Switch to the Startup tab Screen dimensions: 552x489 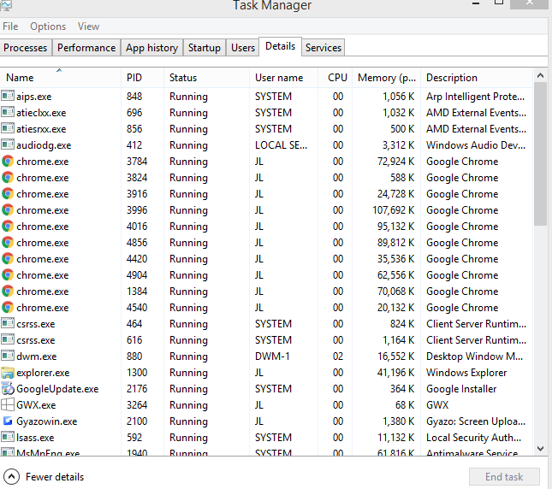coord(205,48)
